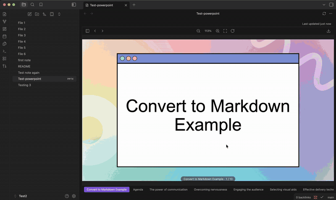
Task: Click the sync icon near title
Action: (324, 13)
